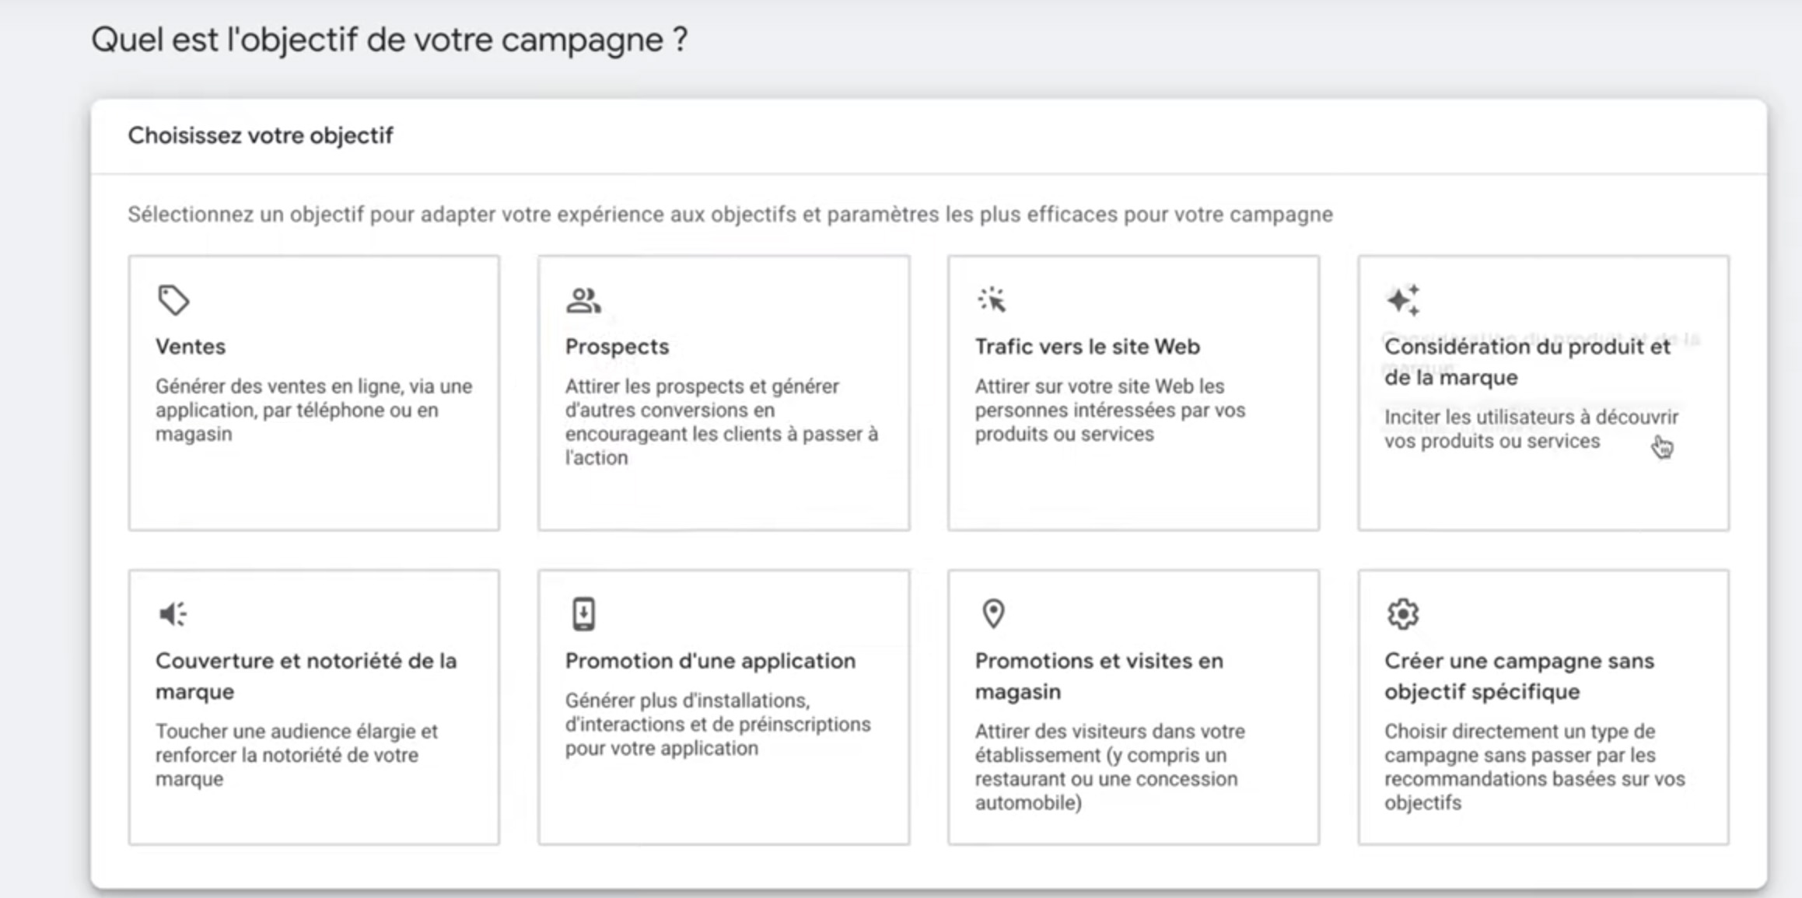Click the Ventes price tag icon
Screen dimensions: 1802x898
click(173, 300)
